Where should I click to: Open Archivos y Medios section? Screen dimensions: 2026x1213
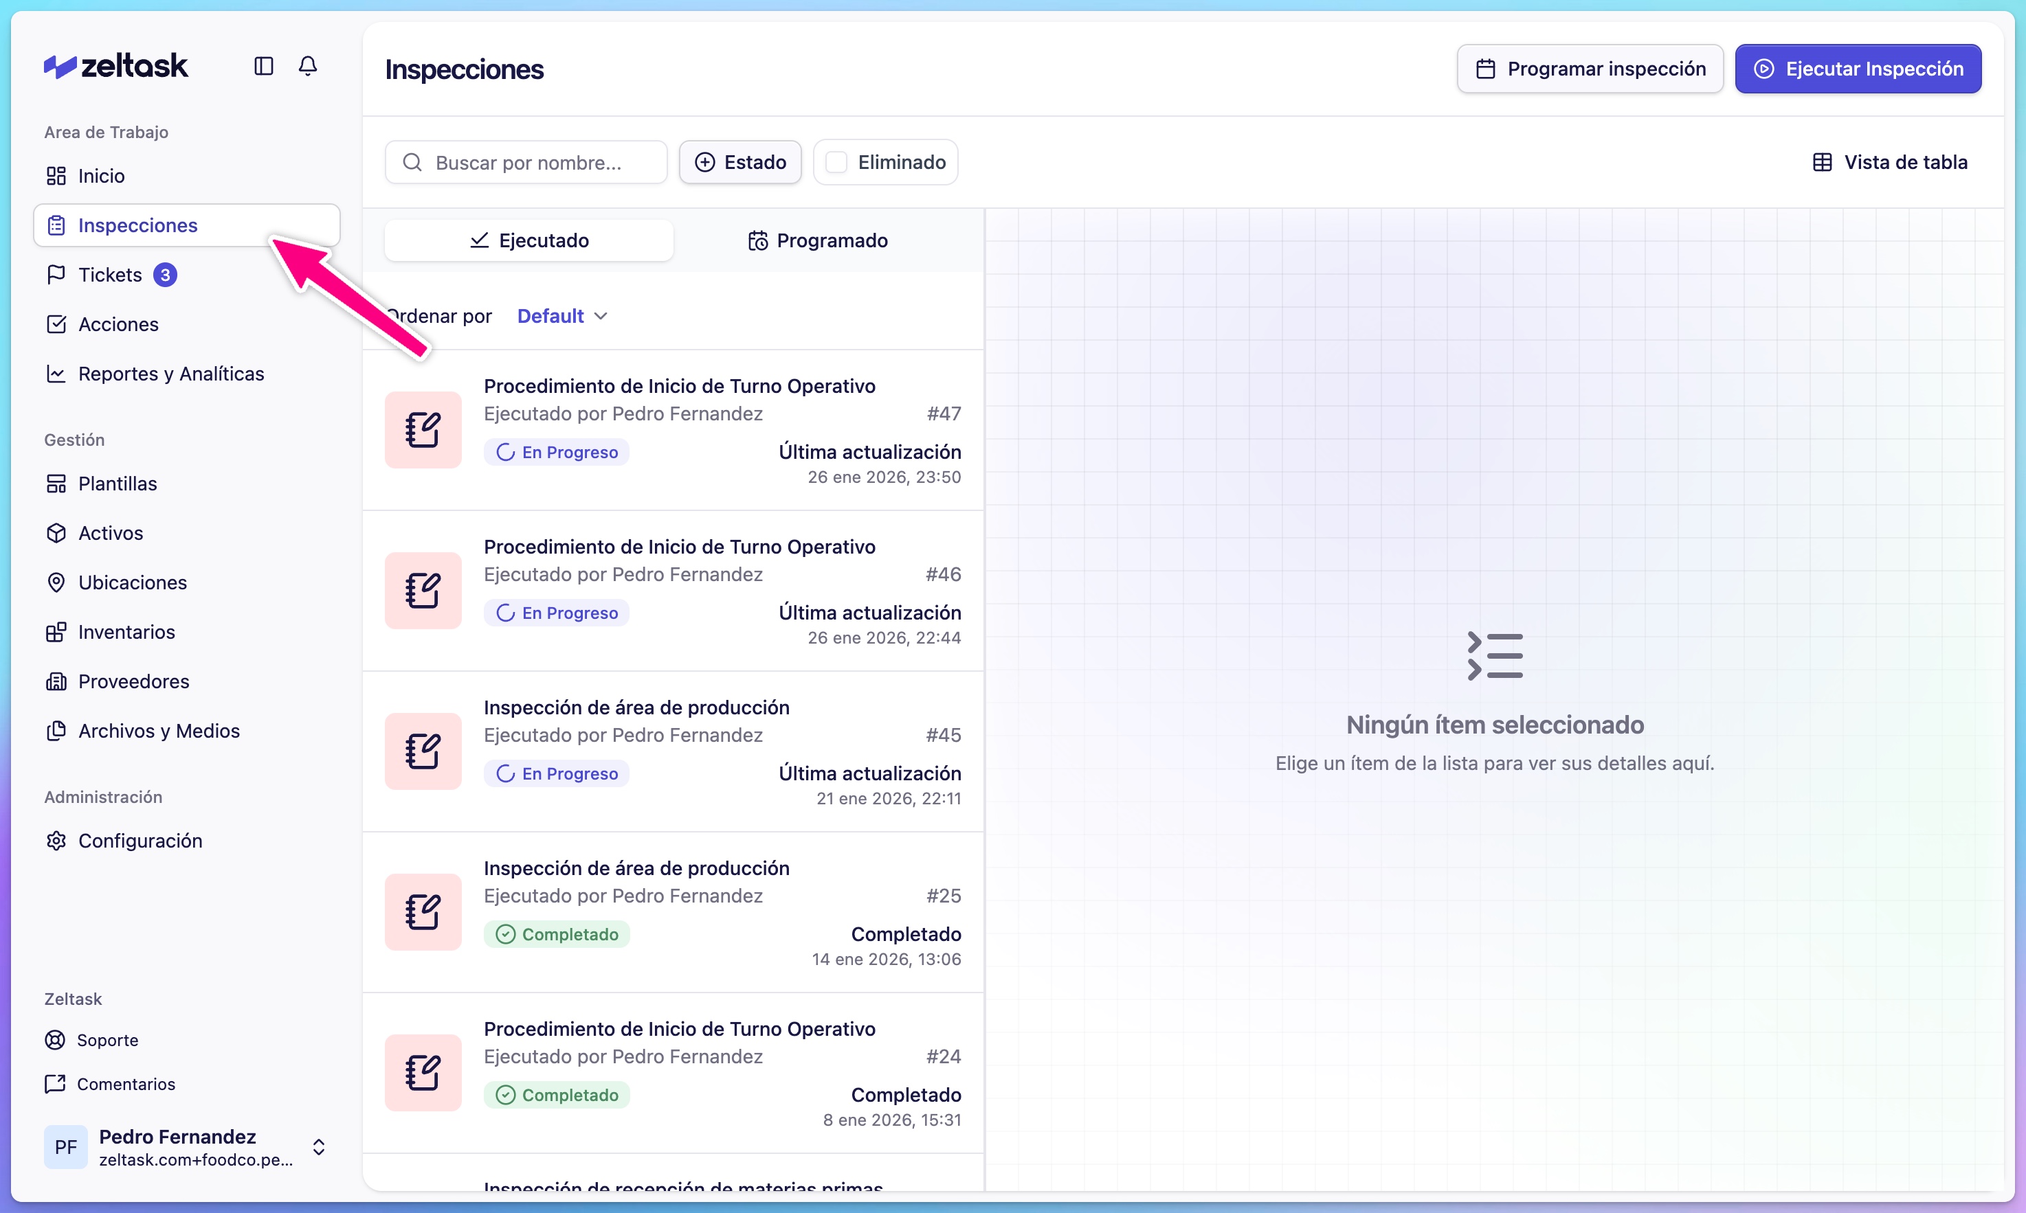(159, 731)
